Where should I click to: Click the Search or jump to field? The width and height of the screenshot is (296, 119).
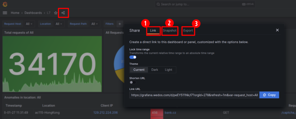click(205, 4)
